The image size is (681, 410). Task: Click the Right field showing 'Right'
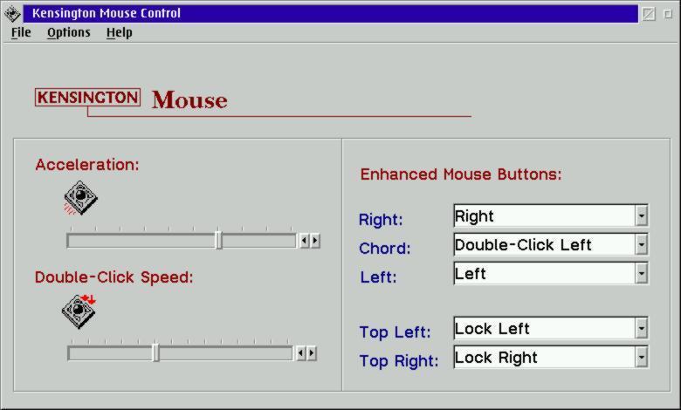coord(545,215)
